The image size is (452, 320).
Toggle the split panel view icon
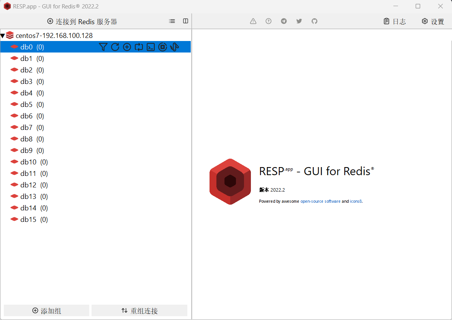(x=186, y=21)
